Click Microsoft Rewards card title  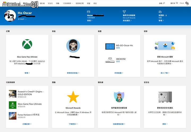pos(73,108)
